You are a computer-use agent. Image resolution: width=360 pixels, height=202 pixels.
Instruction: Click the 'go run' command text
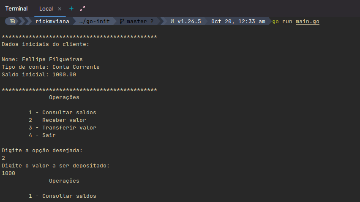[x=282, y=21]
